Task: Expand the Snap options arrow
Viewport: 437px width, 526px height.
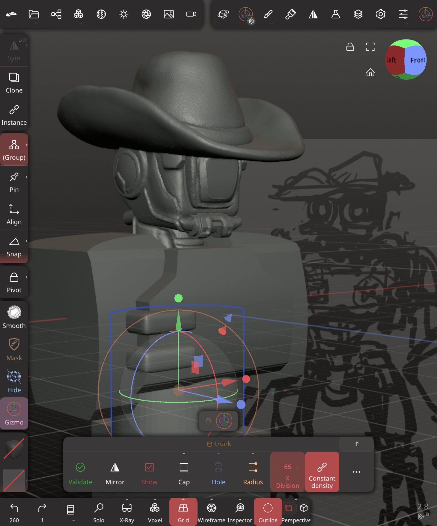Action: (27, 241)
